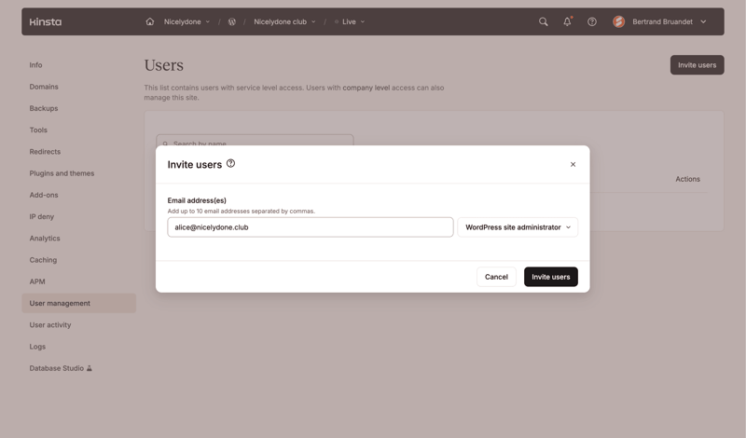Select User management in sidebar

tap(79, 304)
